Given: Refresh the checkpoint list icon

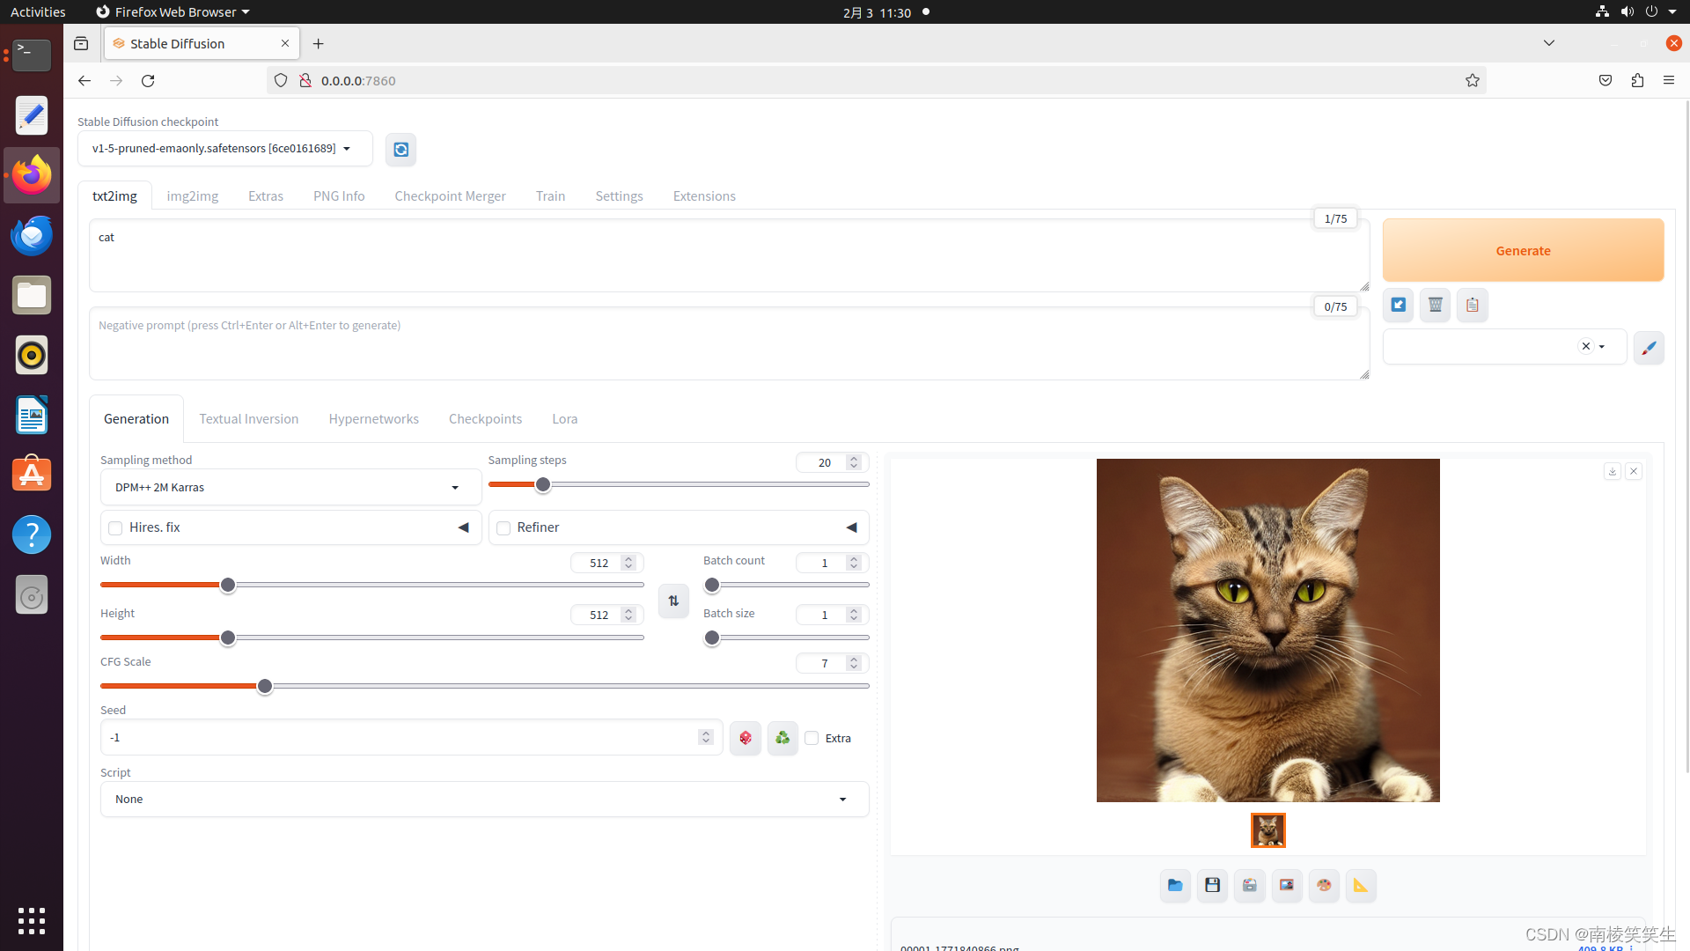Looking at the screenshot, I should click(400, 150).
